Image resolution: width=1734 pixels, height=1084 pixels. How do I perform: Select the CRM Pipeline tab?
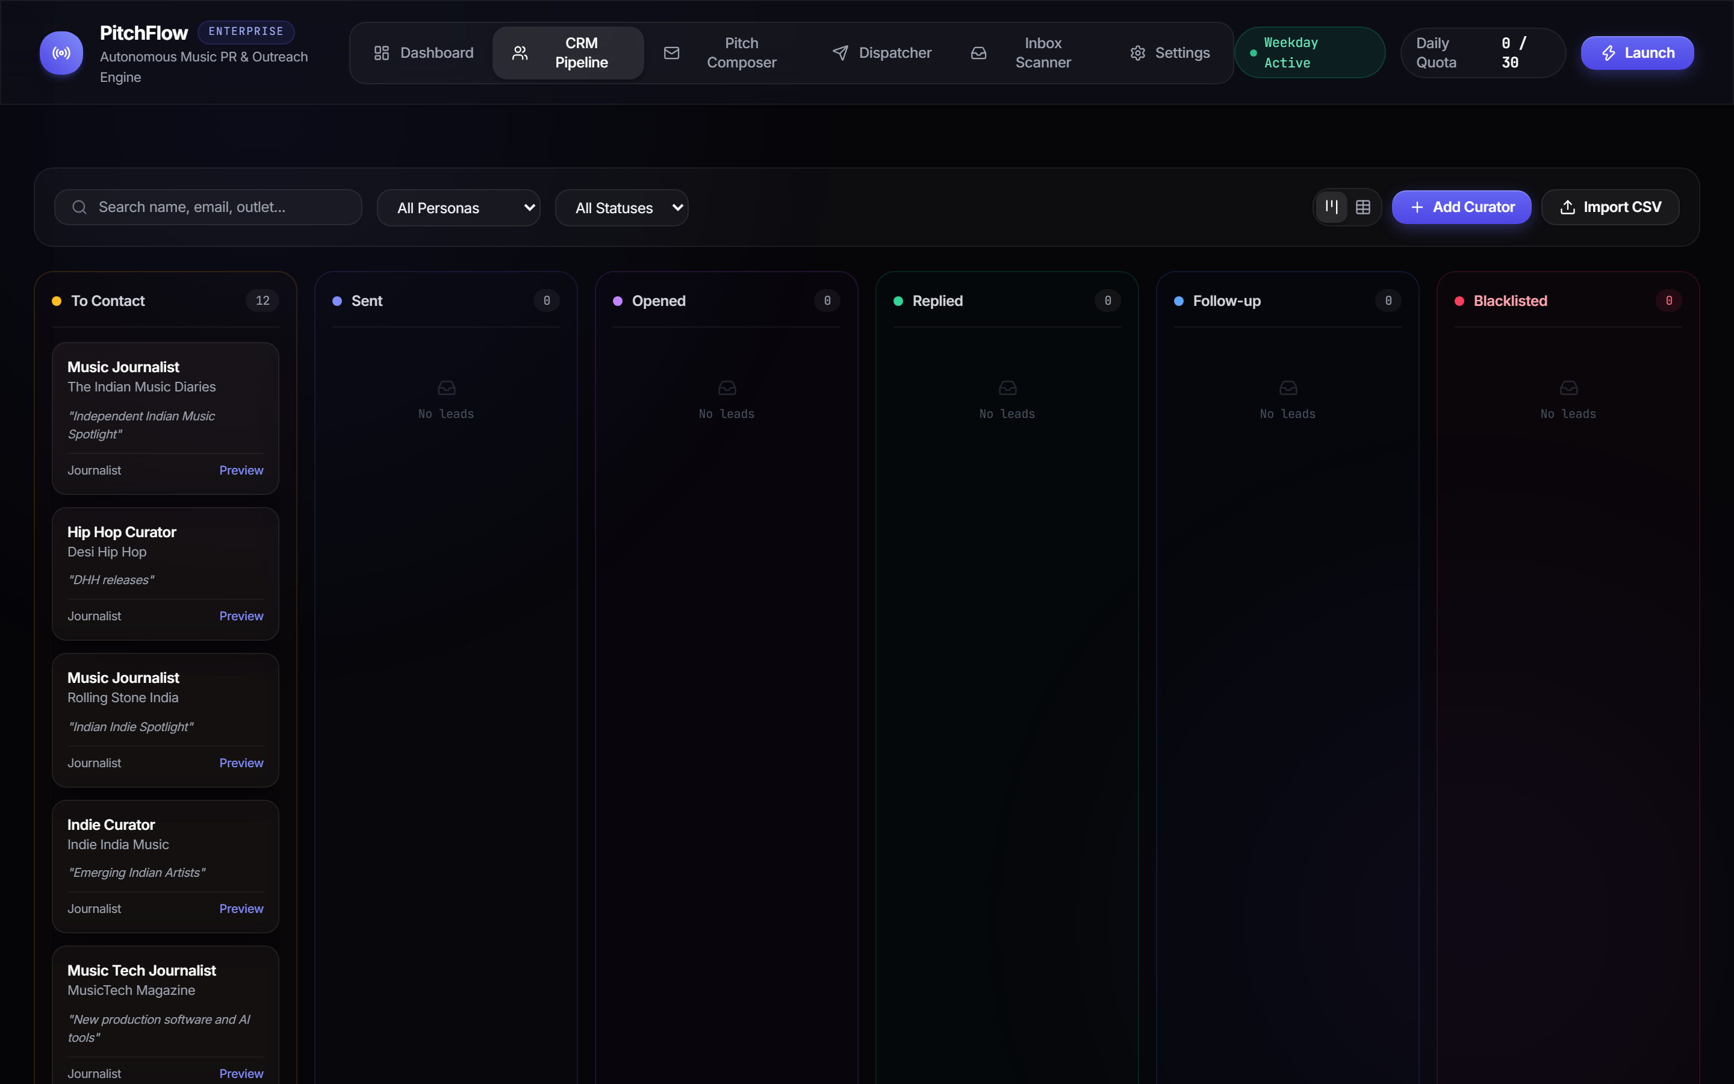click(x=568, y=53)
